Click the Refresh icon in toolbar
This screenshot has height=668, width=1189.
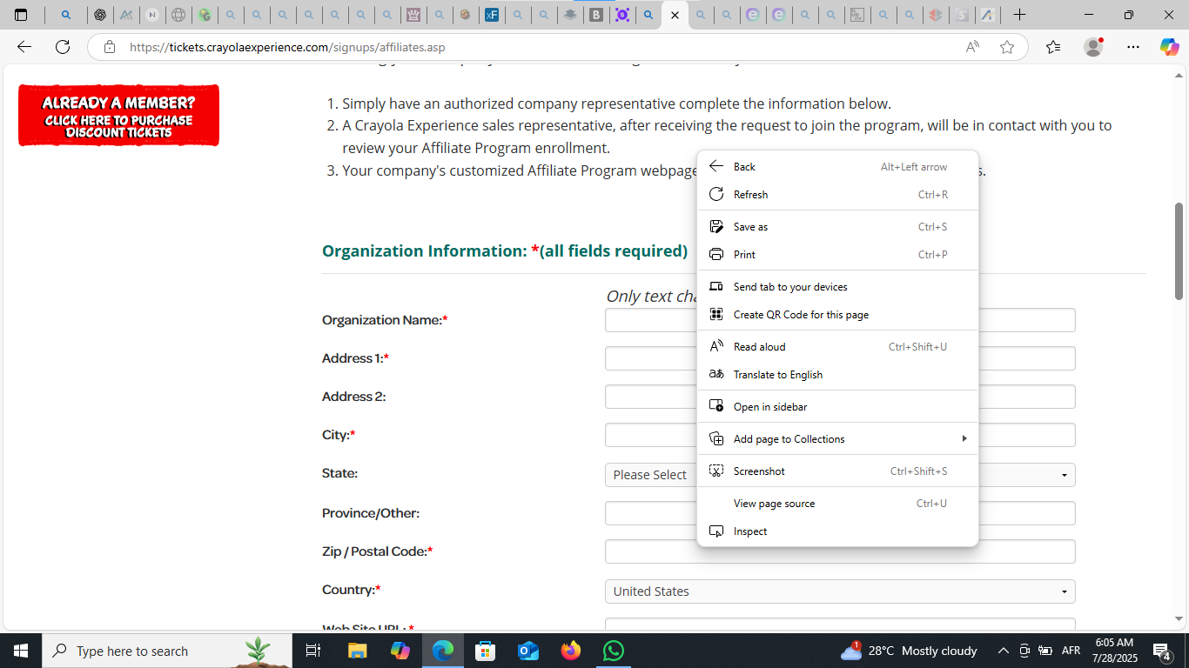[x=63, y=47]
